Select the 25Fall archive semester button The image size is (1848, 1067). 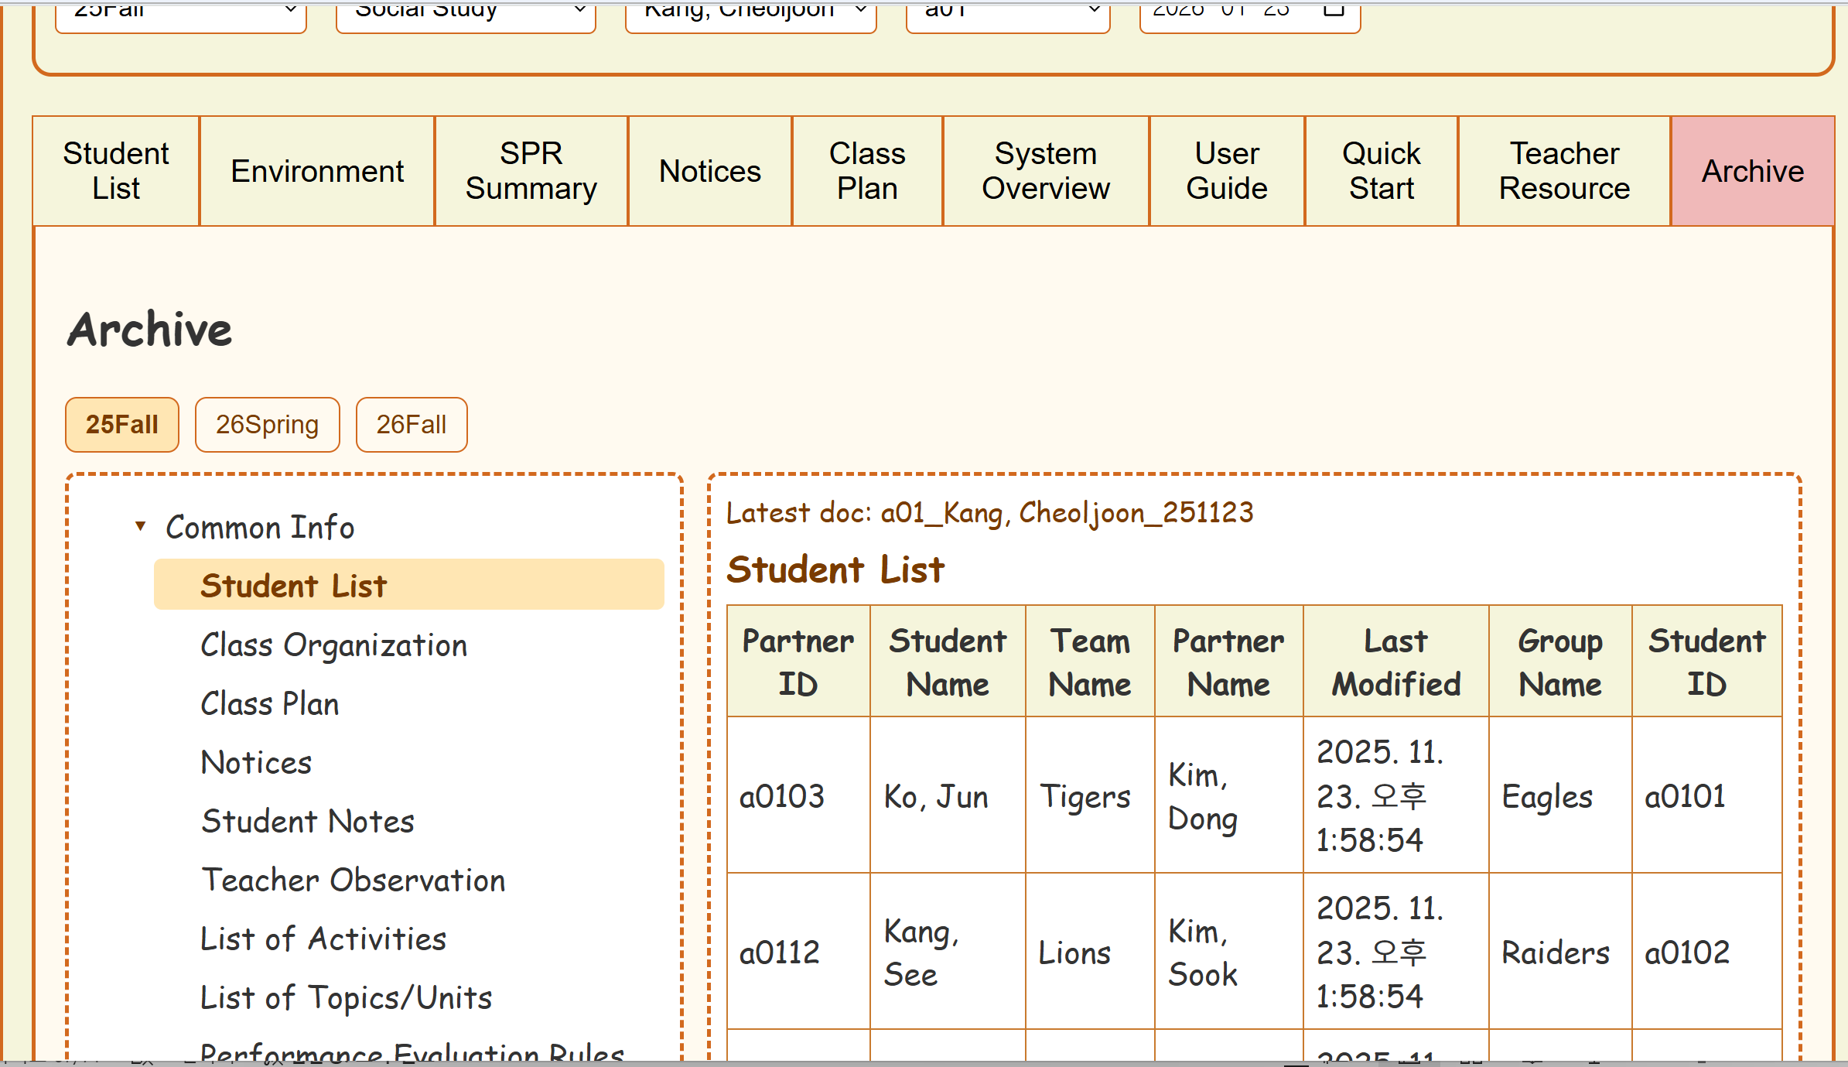click(x=122, y=425)
